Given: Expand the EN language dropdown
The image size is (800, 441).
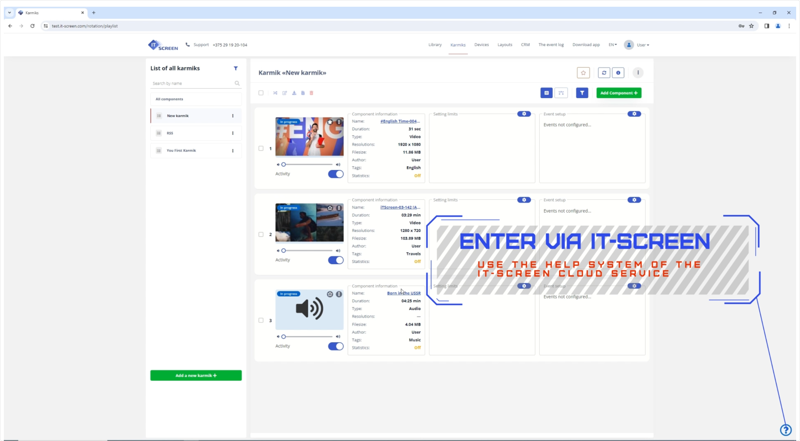Looking at the screenshot, I should tap(612, 45).
